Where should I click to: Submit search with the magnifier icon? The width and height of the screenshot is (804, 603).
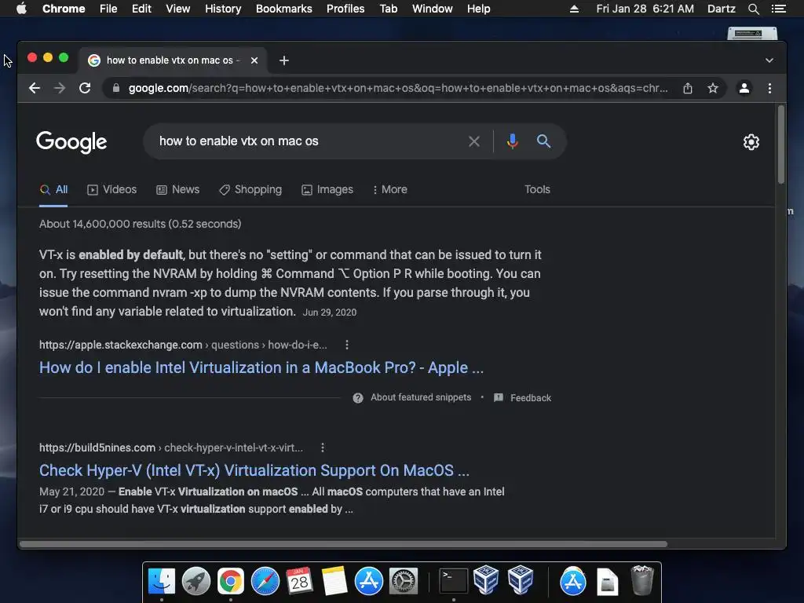(x=543, y=141)
